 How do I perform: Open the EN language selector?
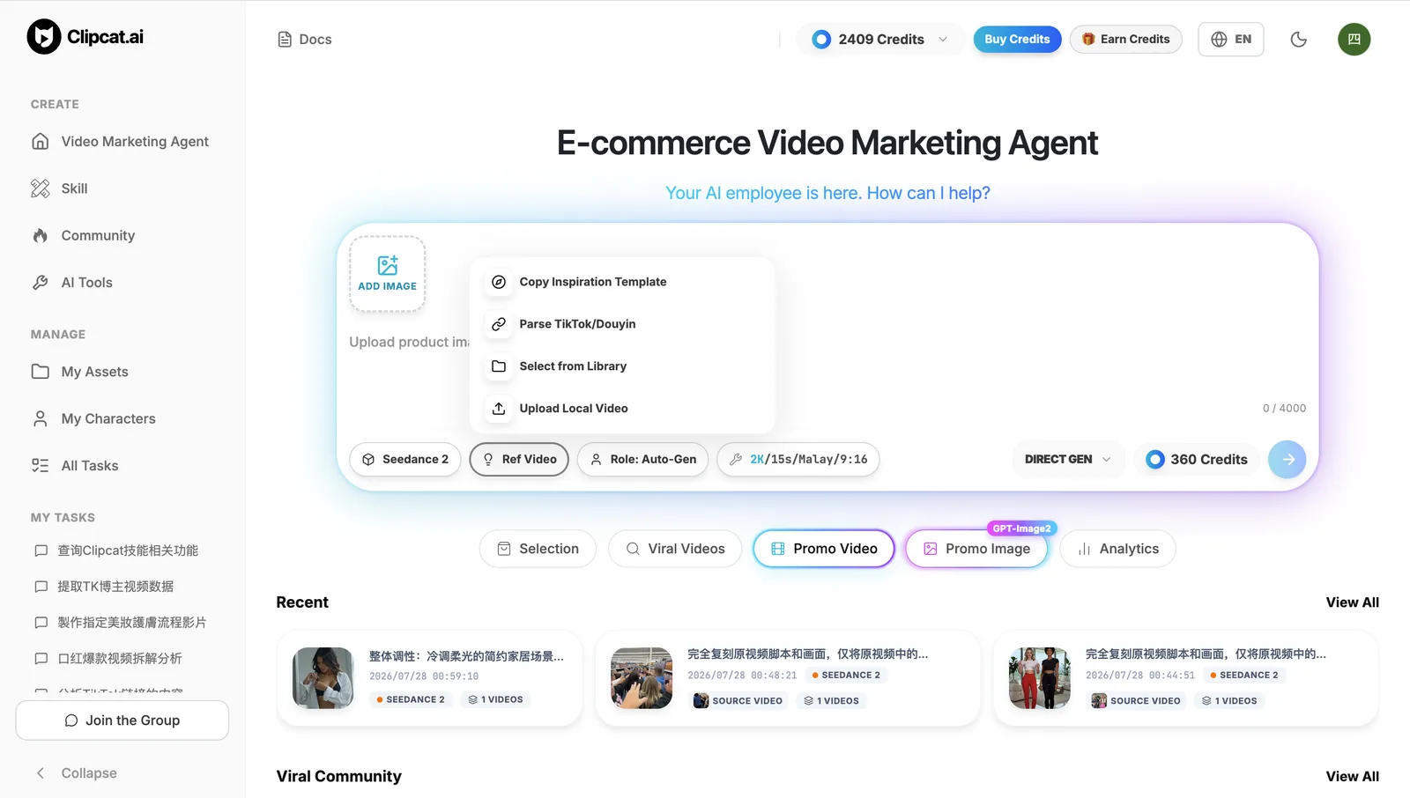point(1230,40)
